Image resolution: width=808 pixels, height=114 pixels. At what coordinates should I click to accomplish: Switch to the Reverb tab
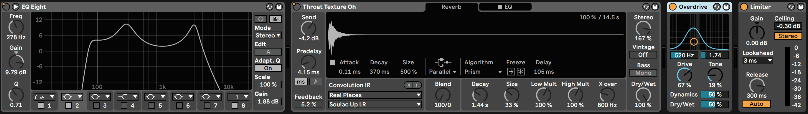(451, 7)
